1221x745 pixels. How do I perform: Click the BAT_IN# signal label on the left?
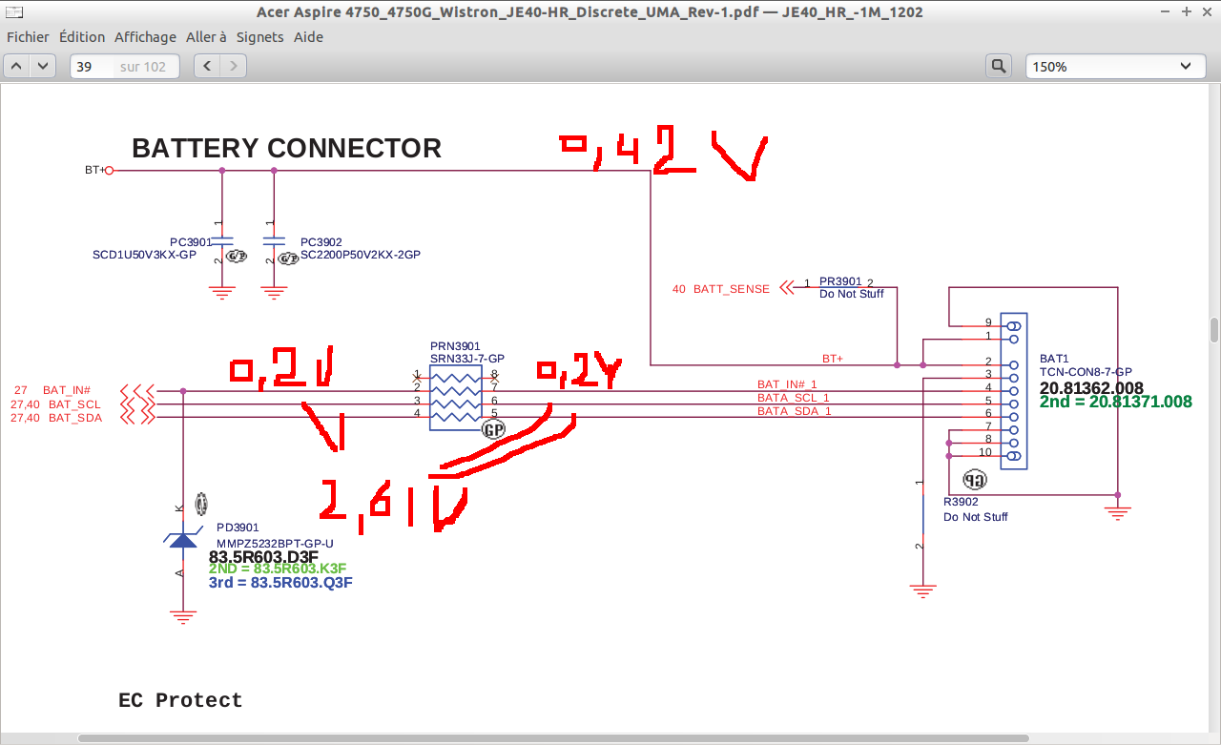pos(67,390)
